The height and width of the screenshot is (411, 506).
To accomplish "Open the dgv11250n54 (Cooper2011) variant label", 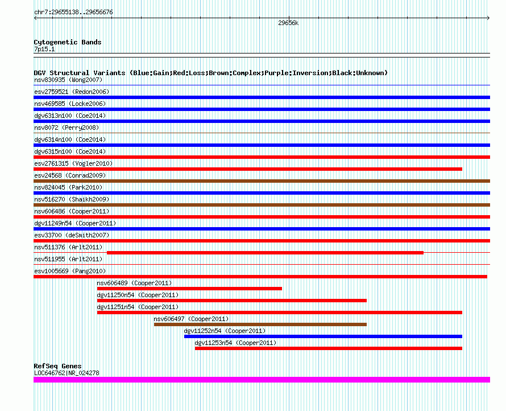I will pos(138,295).
